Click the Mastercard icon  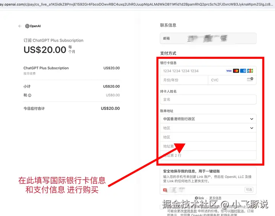(236, 71)
